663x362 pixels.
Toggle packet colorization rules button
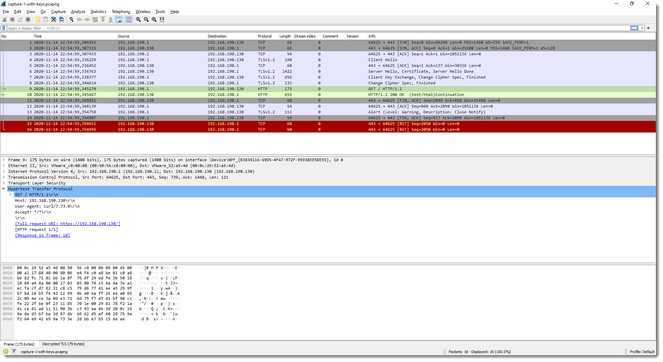point(128,19)
